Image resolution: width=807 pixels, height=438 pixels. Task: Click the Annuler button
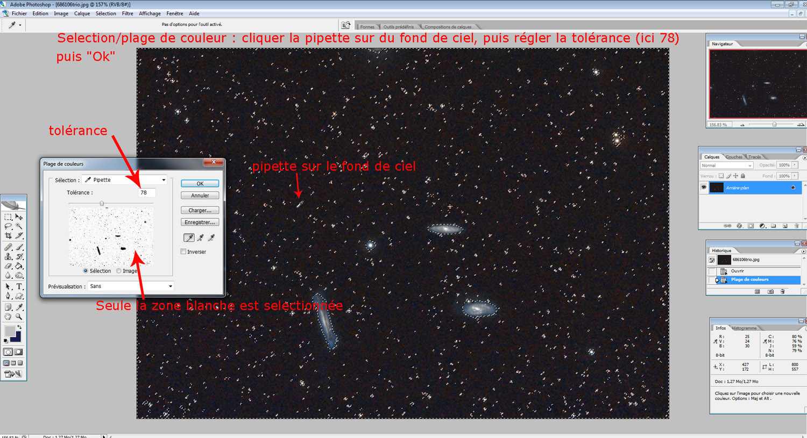click(200, 196)
